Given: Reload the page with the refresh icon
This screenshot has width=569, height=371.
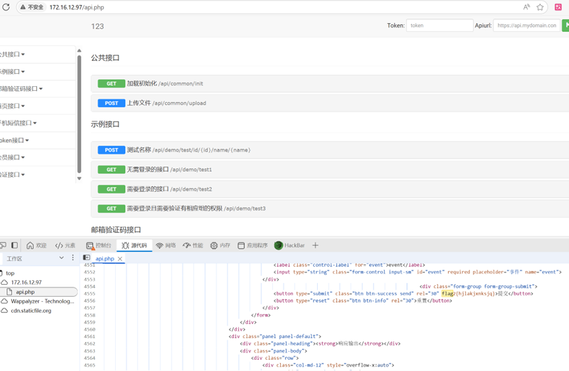Looking at the screenshot, I should tap(6, 7).
